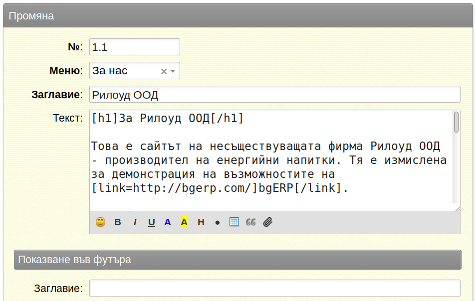Click inside the Текст textarea
The width and height of the screenshot is (475, 301).
click(271, 160)
